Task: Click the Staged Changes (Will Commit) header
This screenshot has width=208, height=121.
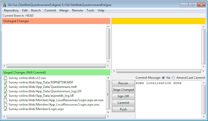Action: coord(56,72)
